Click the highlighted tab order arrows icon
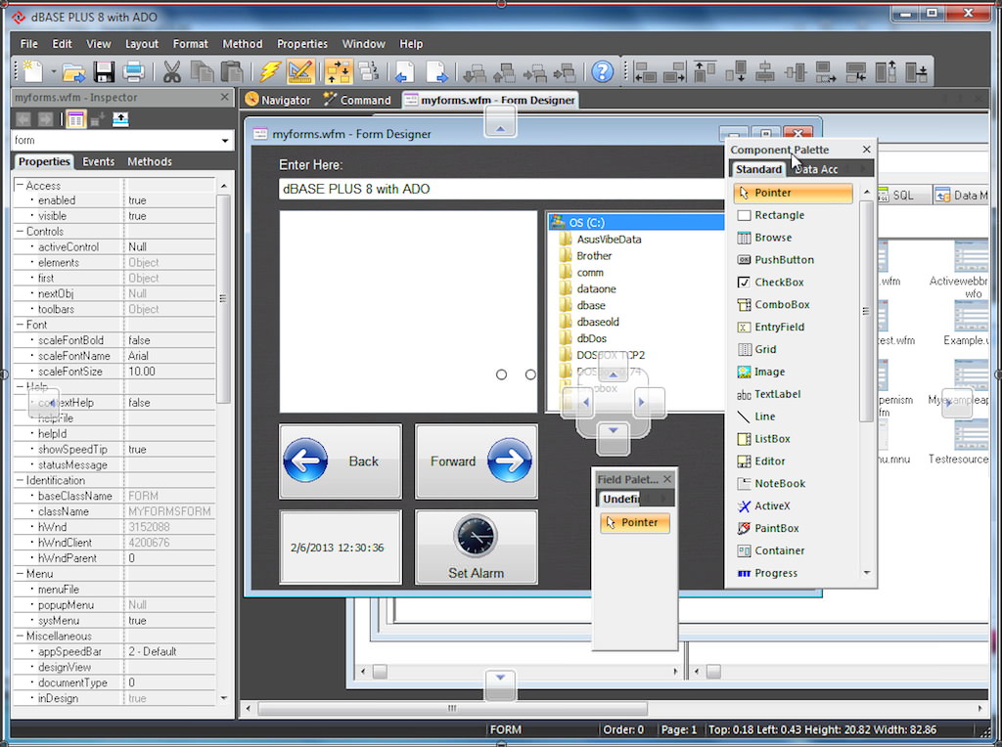This screenshot has width=1002, height=747. (338, 71)
